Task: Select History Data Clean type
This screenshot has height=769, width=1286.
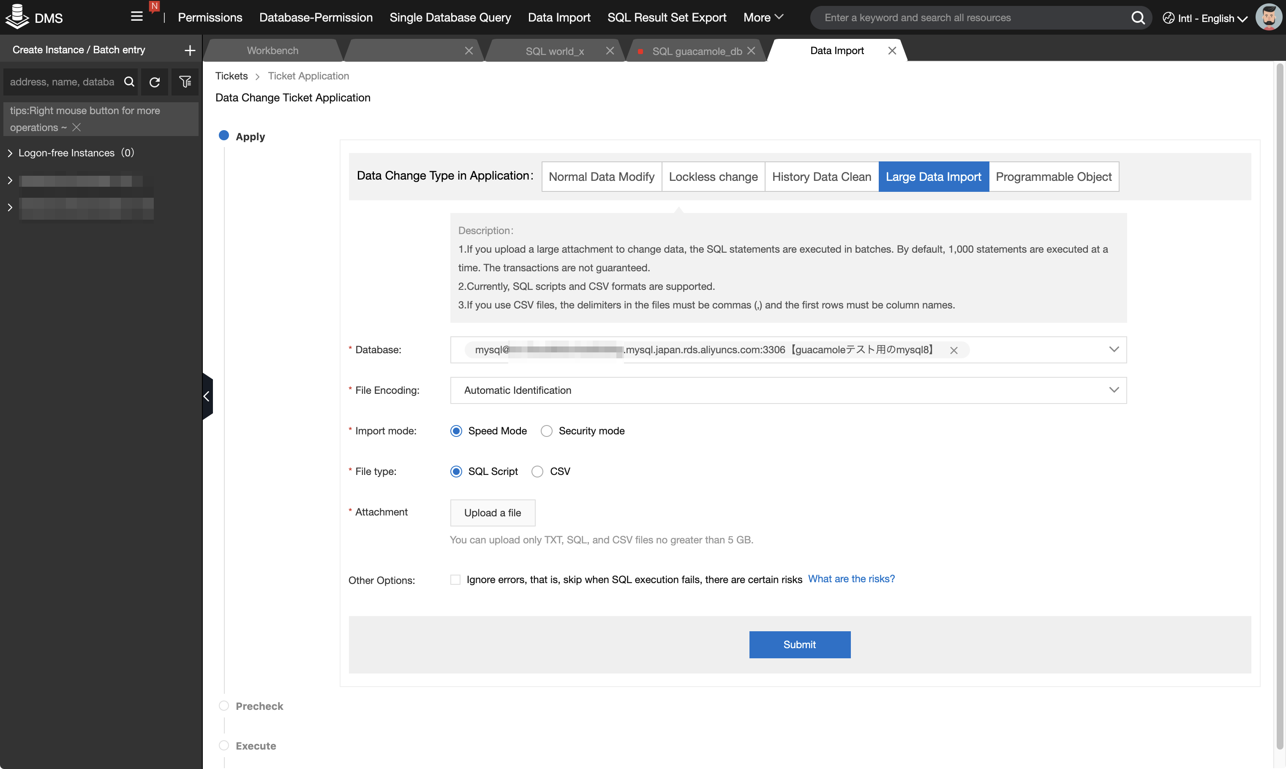Action: pyautogui.click(x=822, y=177)
